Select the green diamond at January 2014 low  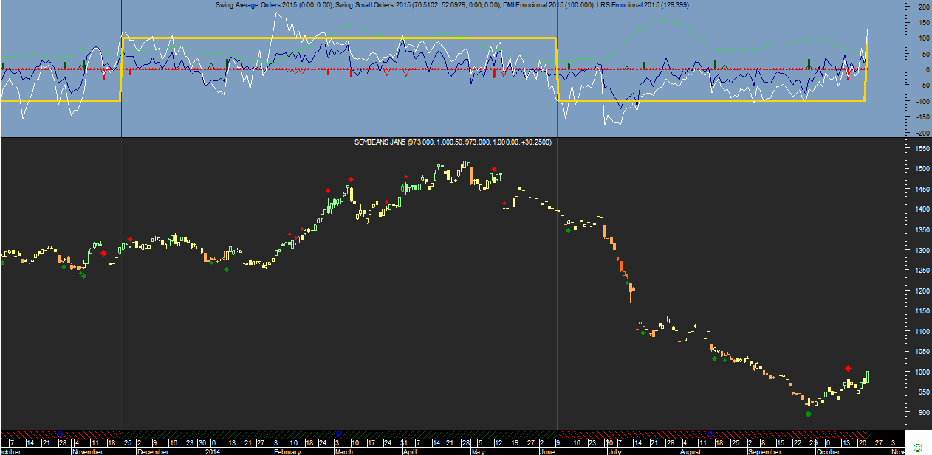(226, 269)
